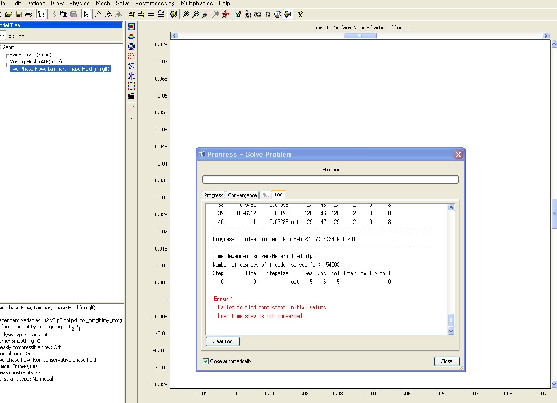Image resolution: width=557 pixels, height=403 pixels.
Task: Click the Animate clapperboard icon
Action: [x=131, y=95]
